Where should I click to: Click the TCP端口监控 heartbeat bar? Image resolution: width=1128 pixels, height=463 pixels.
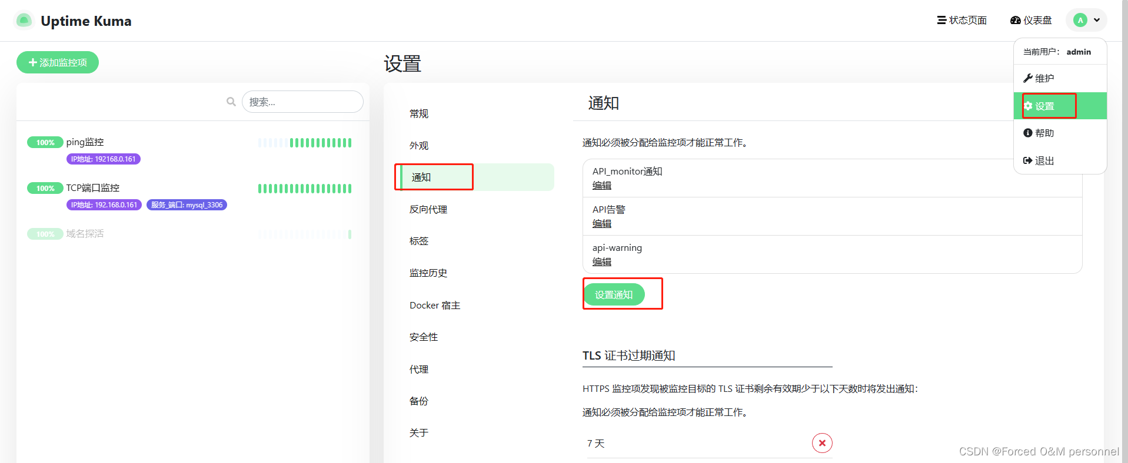(x=305, y=189)
